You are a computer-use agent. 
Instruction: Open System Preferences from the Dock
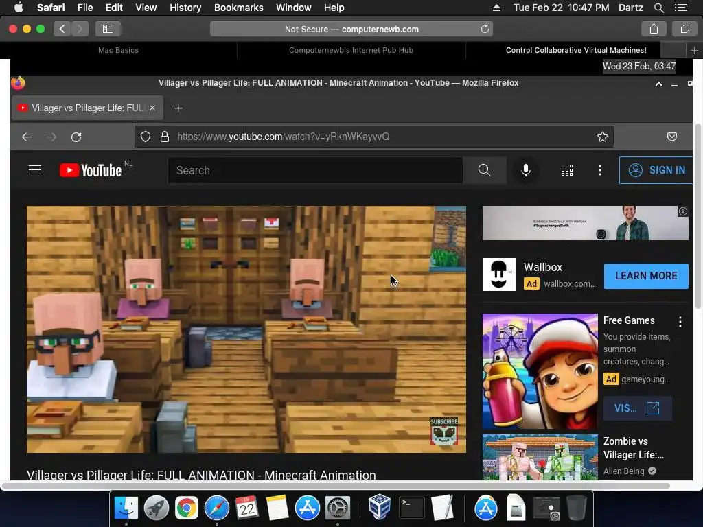click(337, 508)
